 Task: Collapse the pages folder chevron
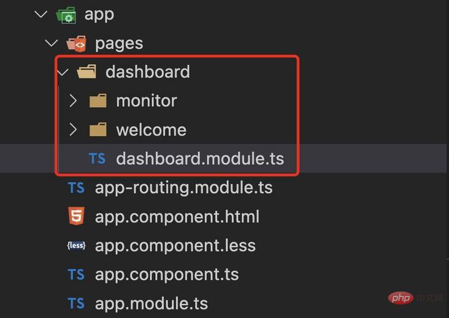[52, 44]
